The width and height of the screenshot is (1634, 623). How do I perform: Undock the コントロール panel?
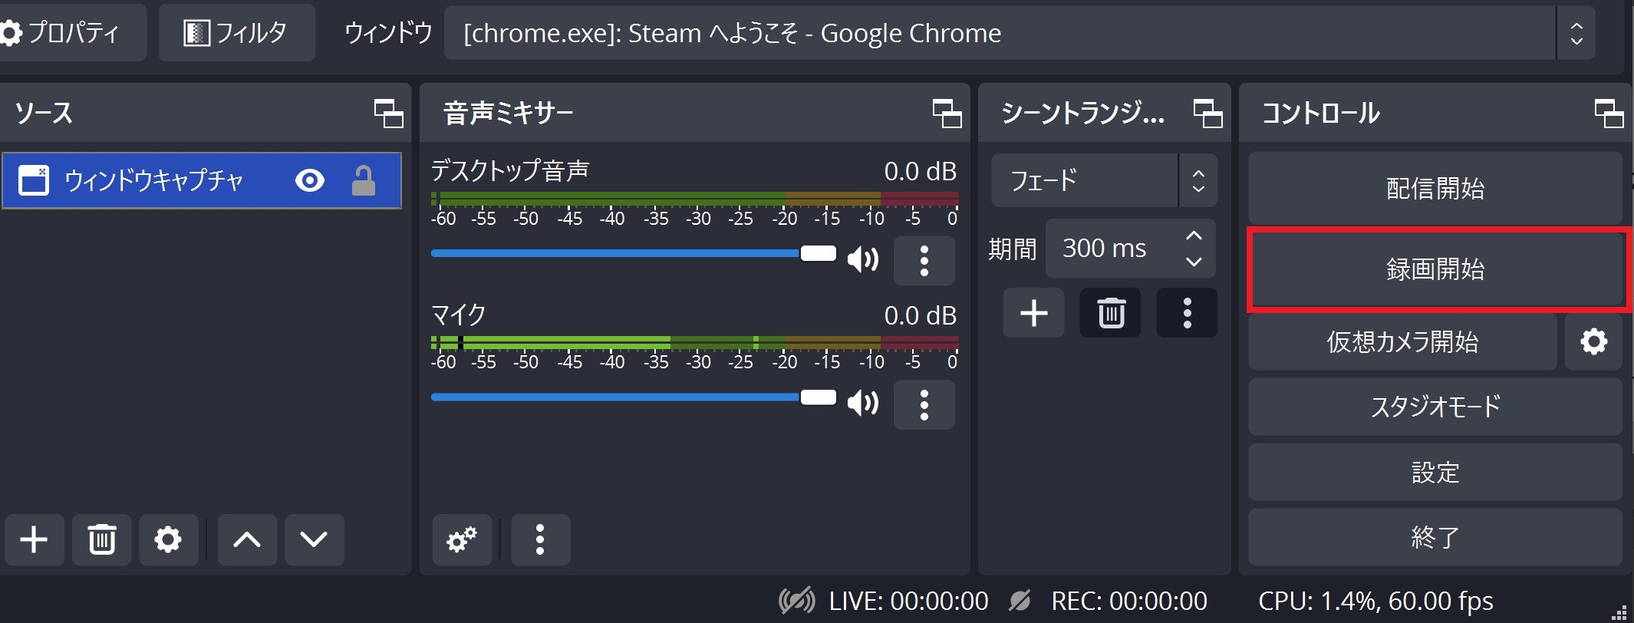[1609, 114]
